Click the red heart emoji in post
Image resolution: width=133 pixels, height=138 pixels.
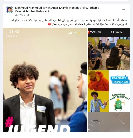click(x=49, y=24)
